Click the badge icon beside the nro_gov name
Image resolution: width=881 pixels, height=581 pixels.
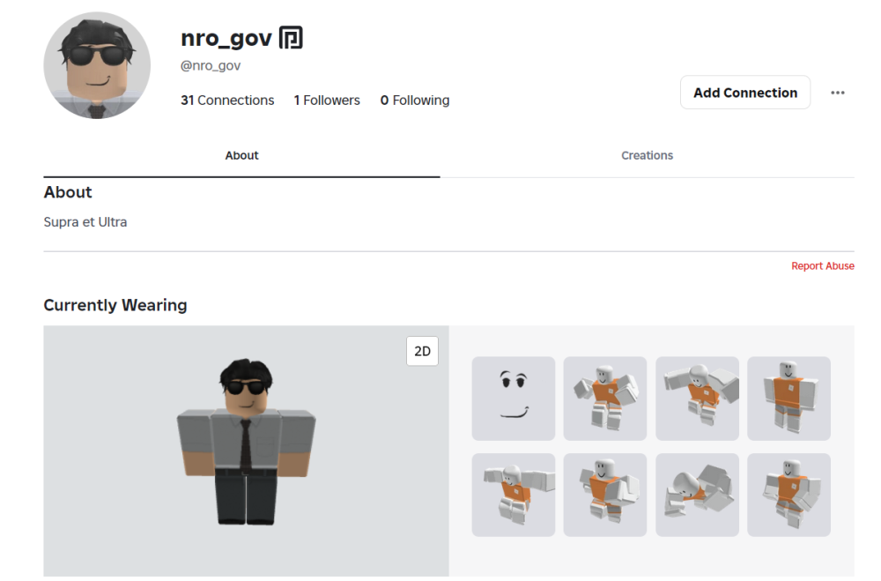point(291,38)
